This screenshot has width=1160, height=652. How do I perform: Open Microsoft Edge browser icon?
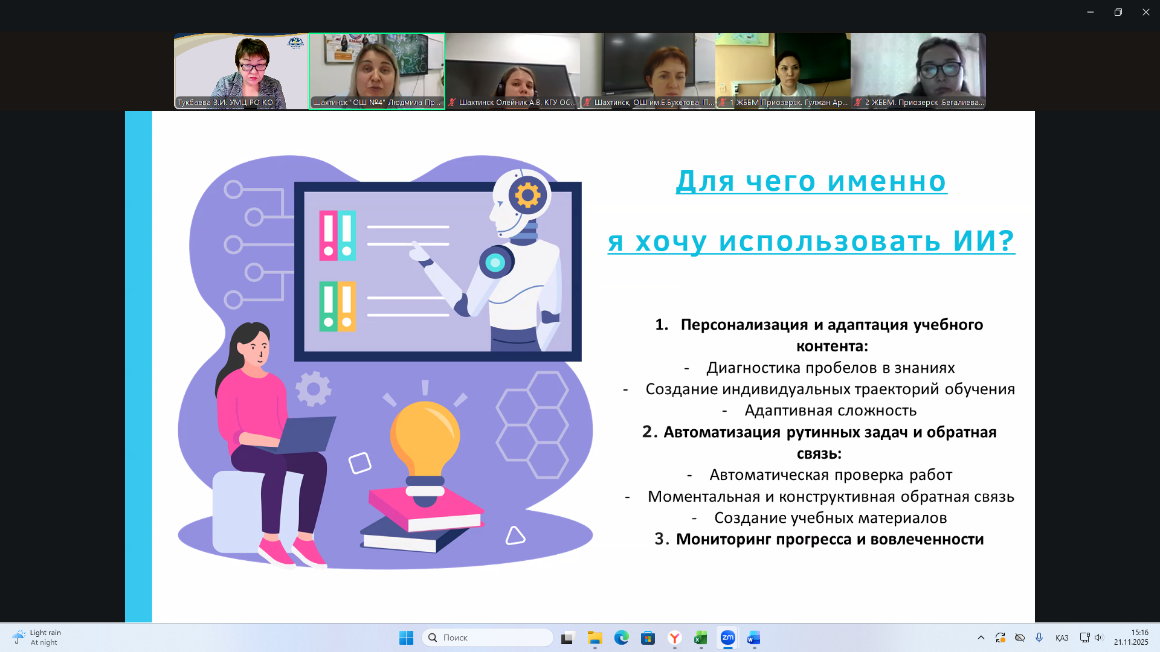[x=622, y=638]
